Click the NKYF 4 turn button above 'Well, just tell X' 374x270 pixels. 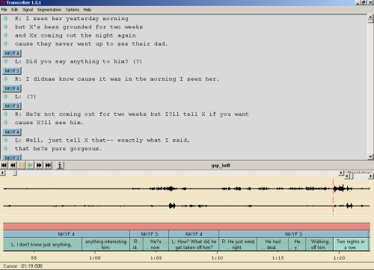click(x=12, y=132)
